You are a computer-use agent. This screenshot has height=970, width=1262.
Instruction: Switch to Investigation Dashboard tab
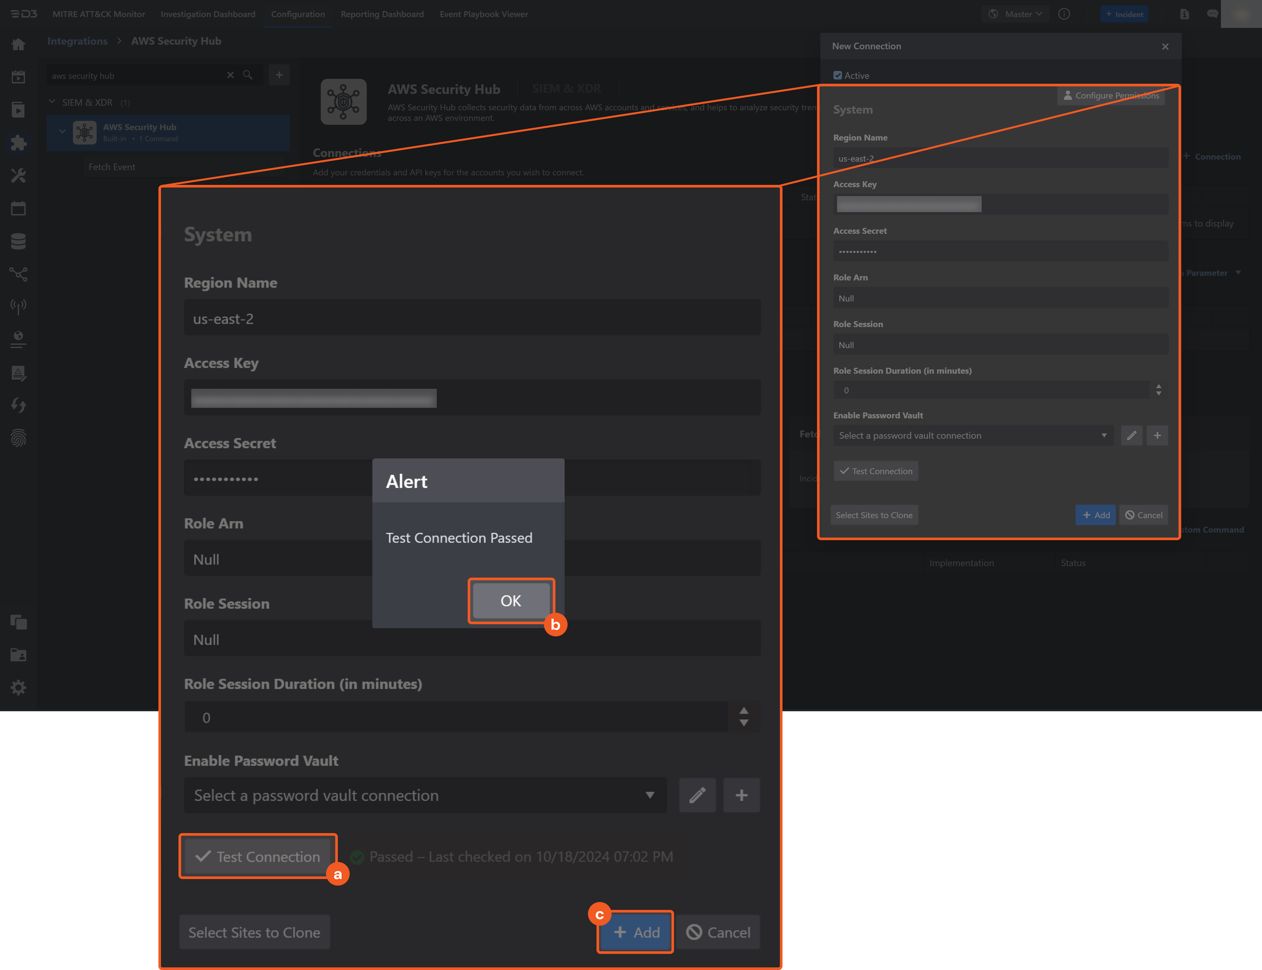(207, 14)
